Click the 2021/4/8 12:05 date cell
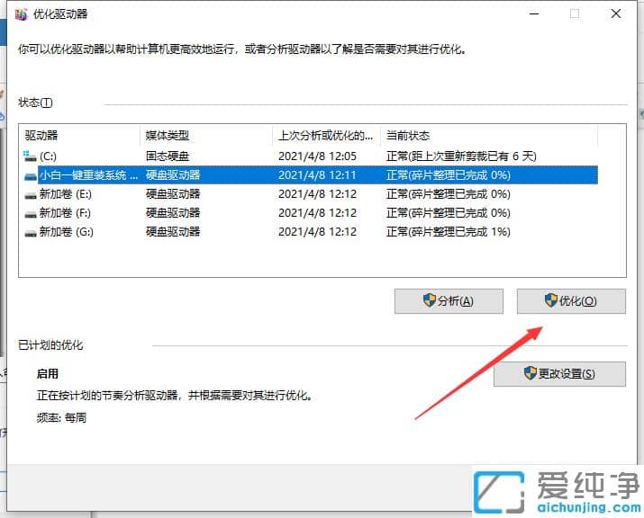Viewport: 644px width, 518px height. [317, 156]
